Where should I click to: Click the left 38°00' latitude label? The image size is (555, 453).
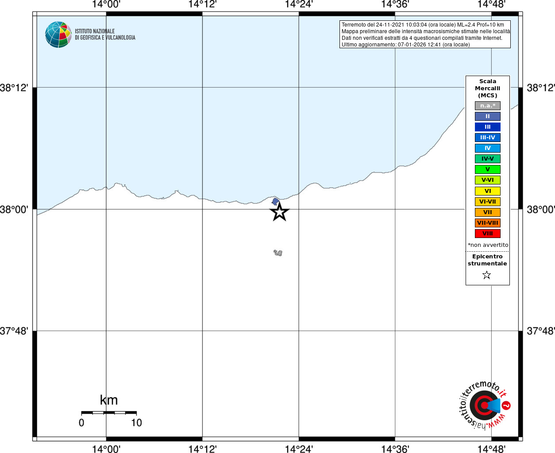[x=14, y=209]
